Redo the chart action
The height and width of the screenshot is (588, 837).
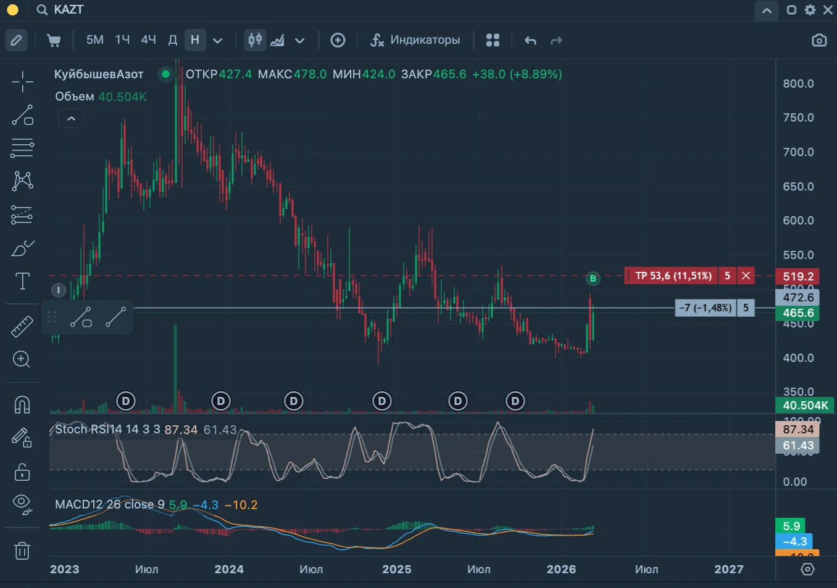pyautogui.click(x=556, y=41)
